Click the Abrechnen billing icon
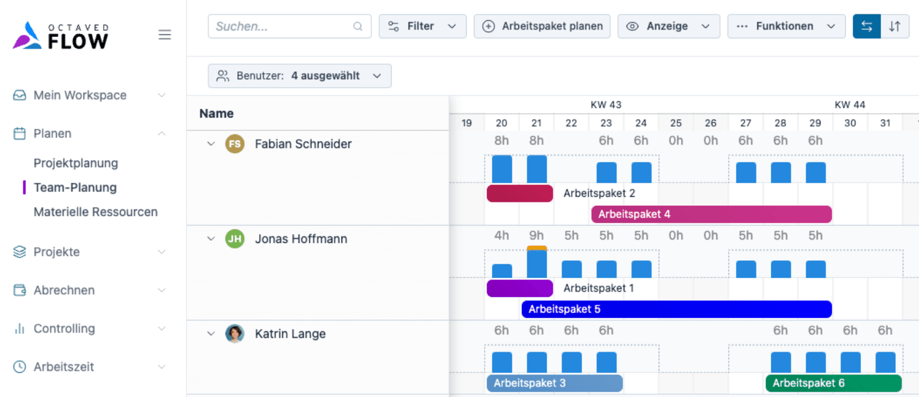The height and width of the screenshot is (397, 919). (x=19, y=290)
